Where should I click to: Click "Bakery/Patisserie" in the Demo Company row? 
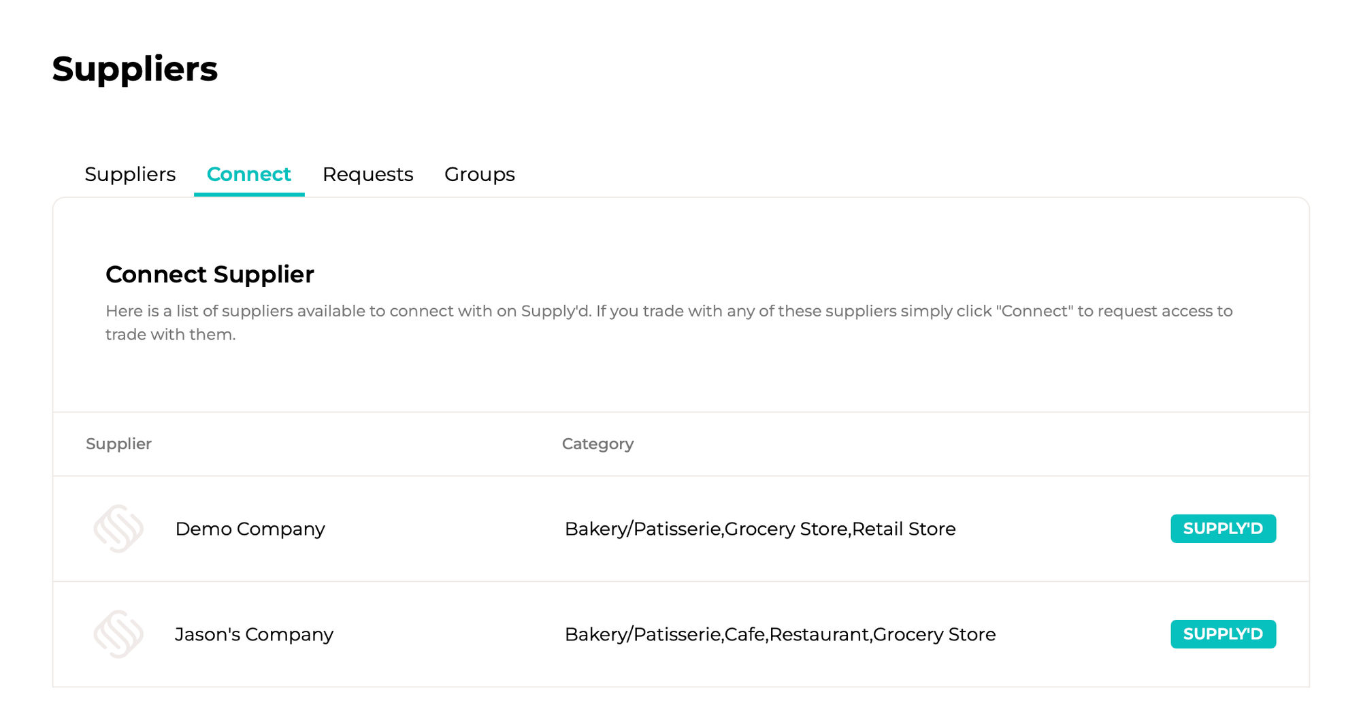coord(642,529)
